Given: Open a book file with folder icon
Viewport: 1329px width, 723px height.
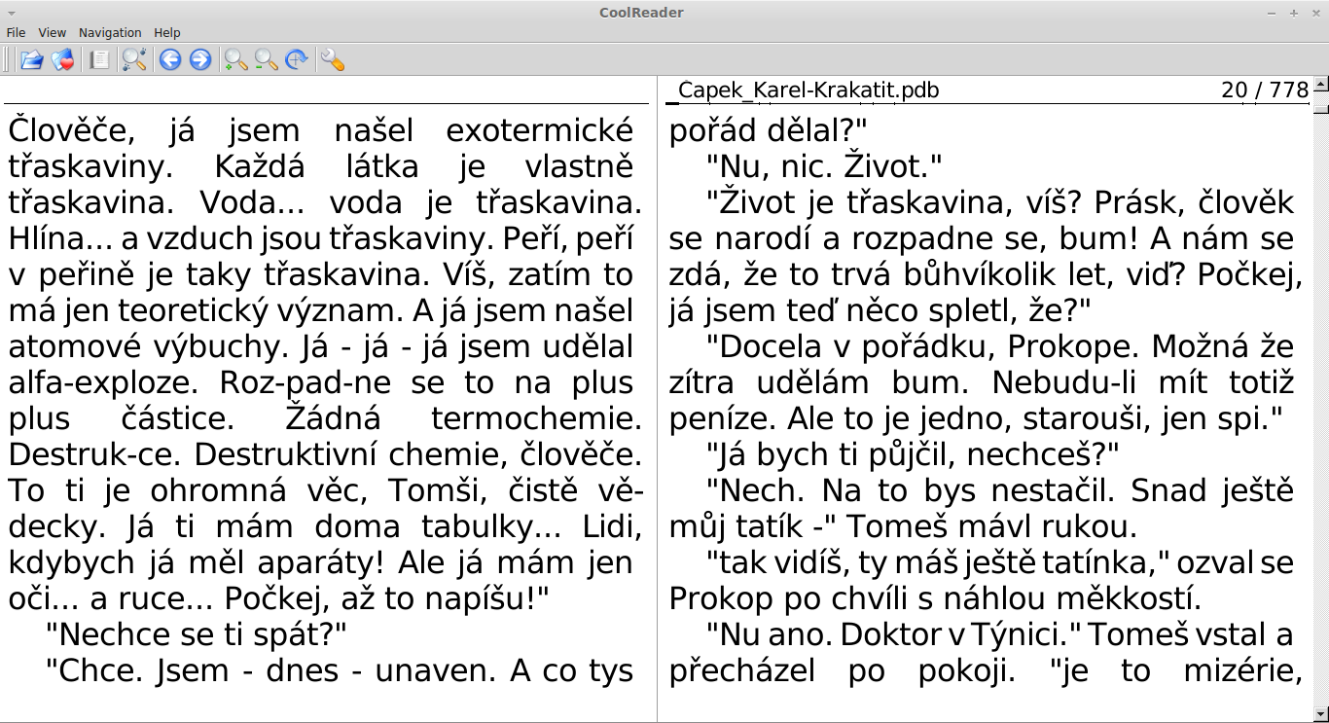Looking at the screenshot, I should [31, 60].
